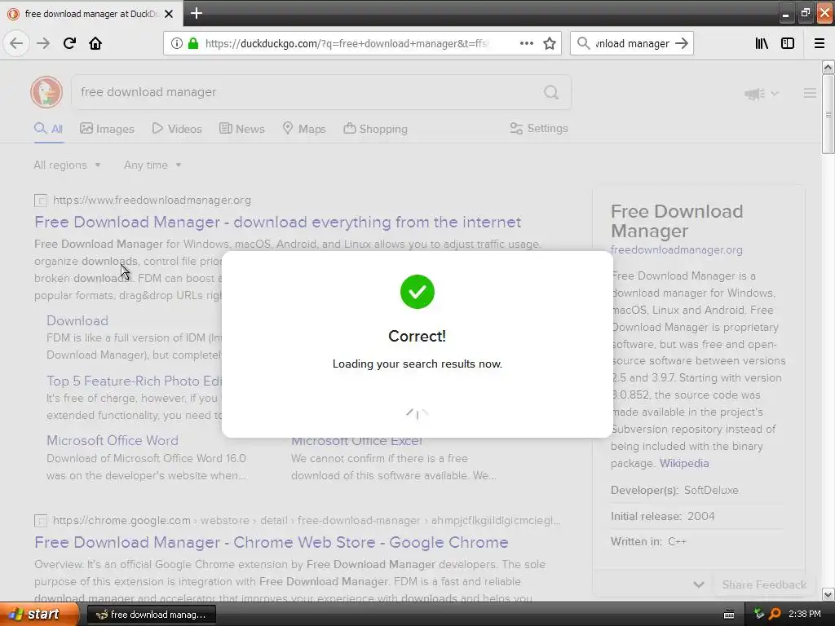Open the Library bookmarks icon
835x626 pixels.
point(762,43)
